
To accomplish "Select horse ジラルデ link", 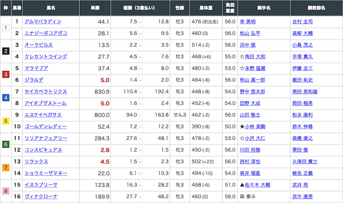I will (x=34, y=80).
